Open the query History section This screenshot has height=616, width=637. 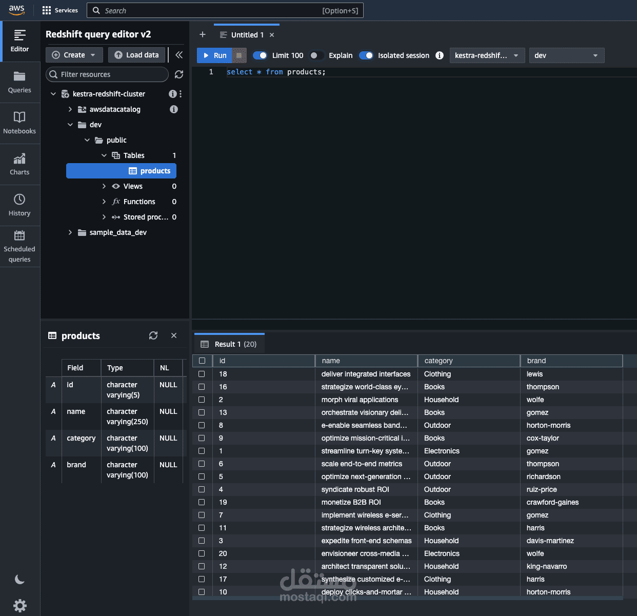click(19, 206)
